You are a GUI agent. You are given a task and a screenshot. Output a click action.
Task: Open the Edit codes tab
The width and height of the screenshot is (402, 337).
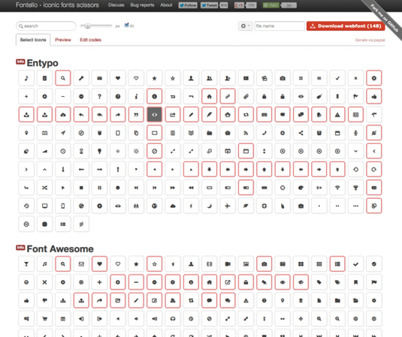[90, 40]
